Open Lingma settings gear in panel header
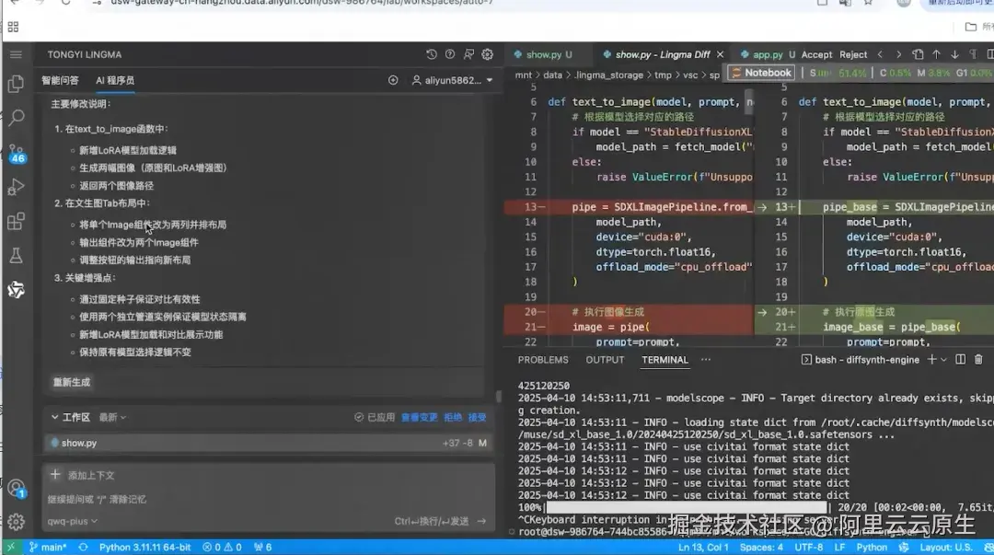 point(488,54)
